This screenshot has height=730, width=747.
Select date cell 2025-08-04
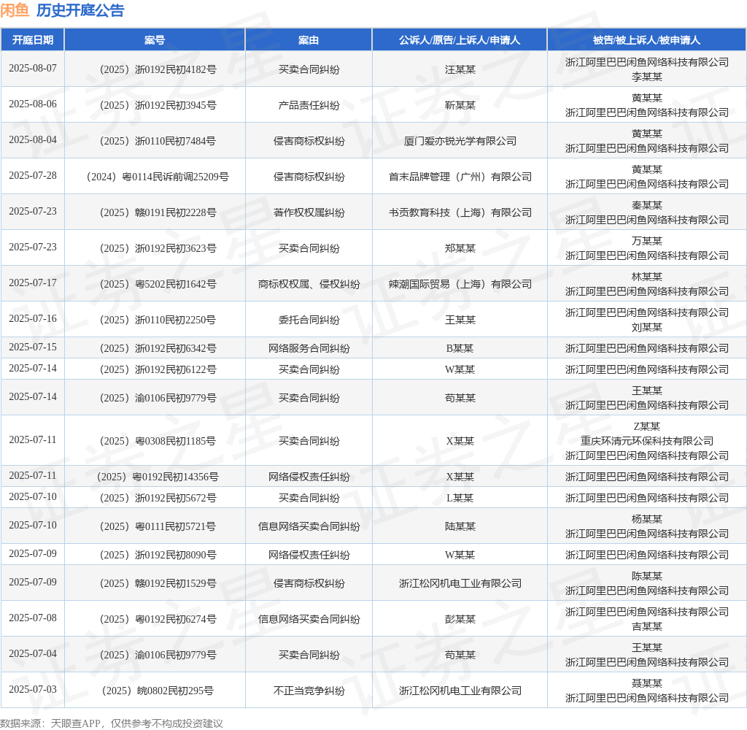(33, 139)
